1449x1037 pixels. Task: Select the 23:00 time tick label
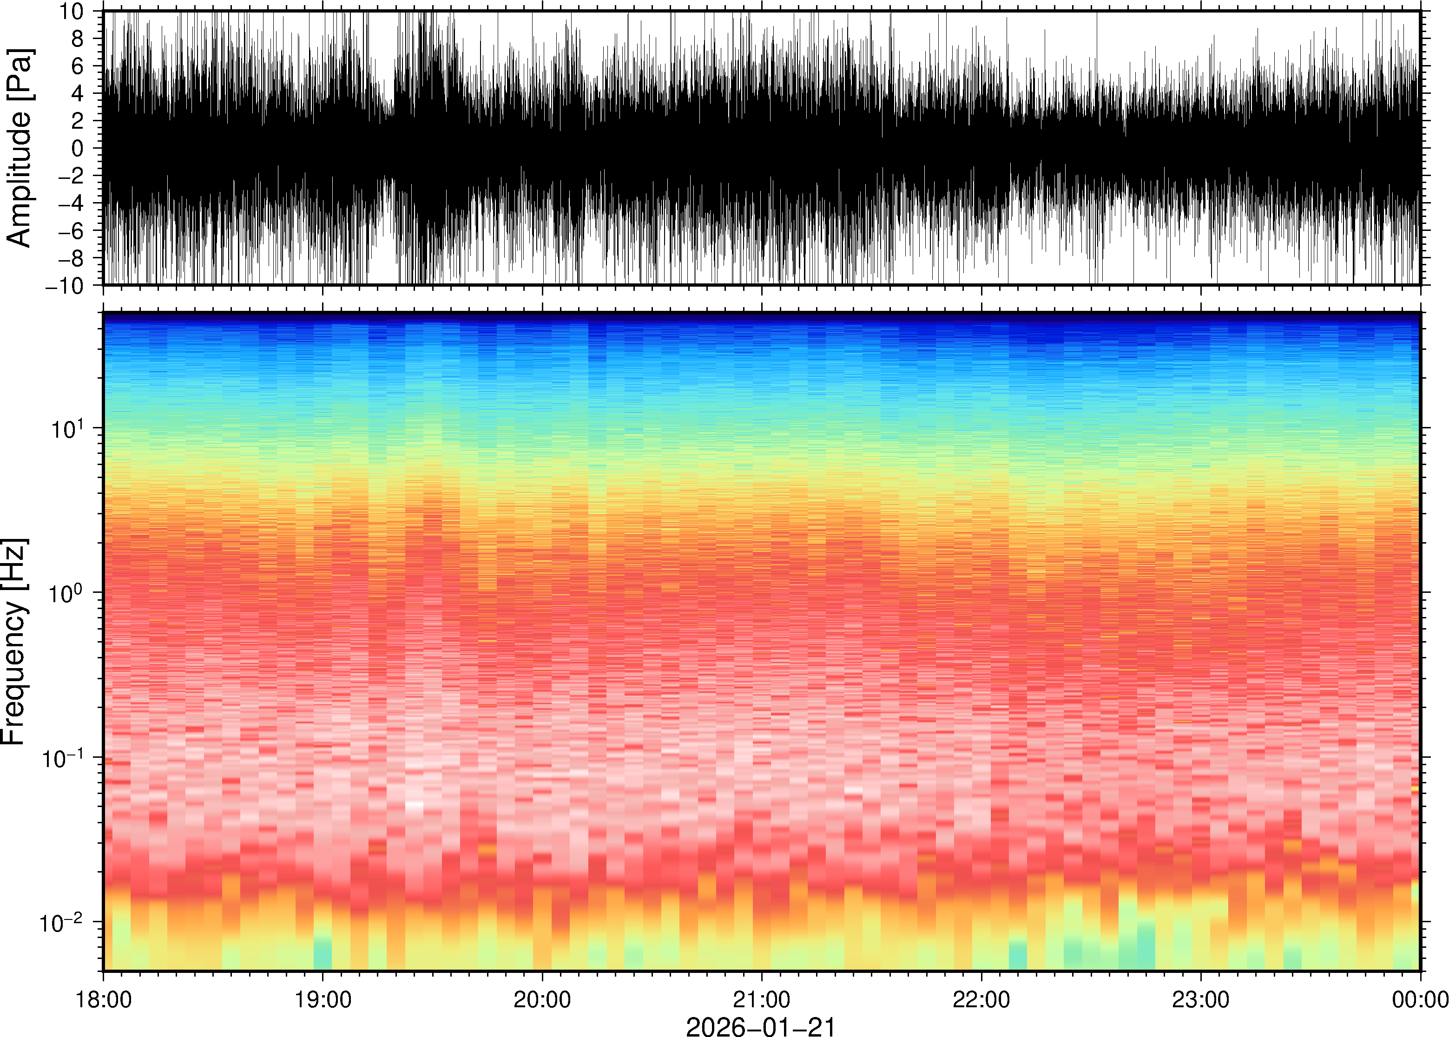1200,999
